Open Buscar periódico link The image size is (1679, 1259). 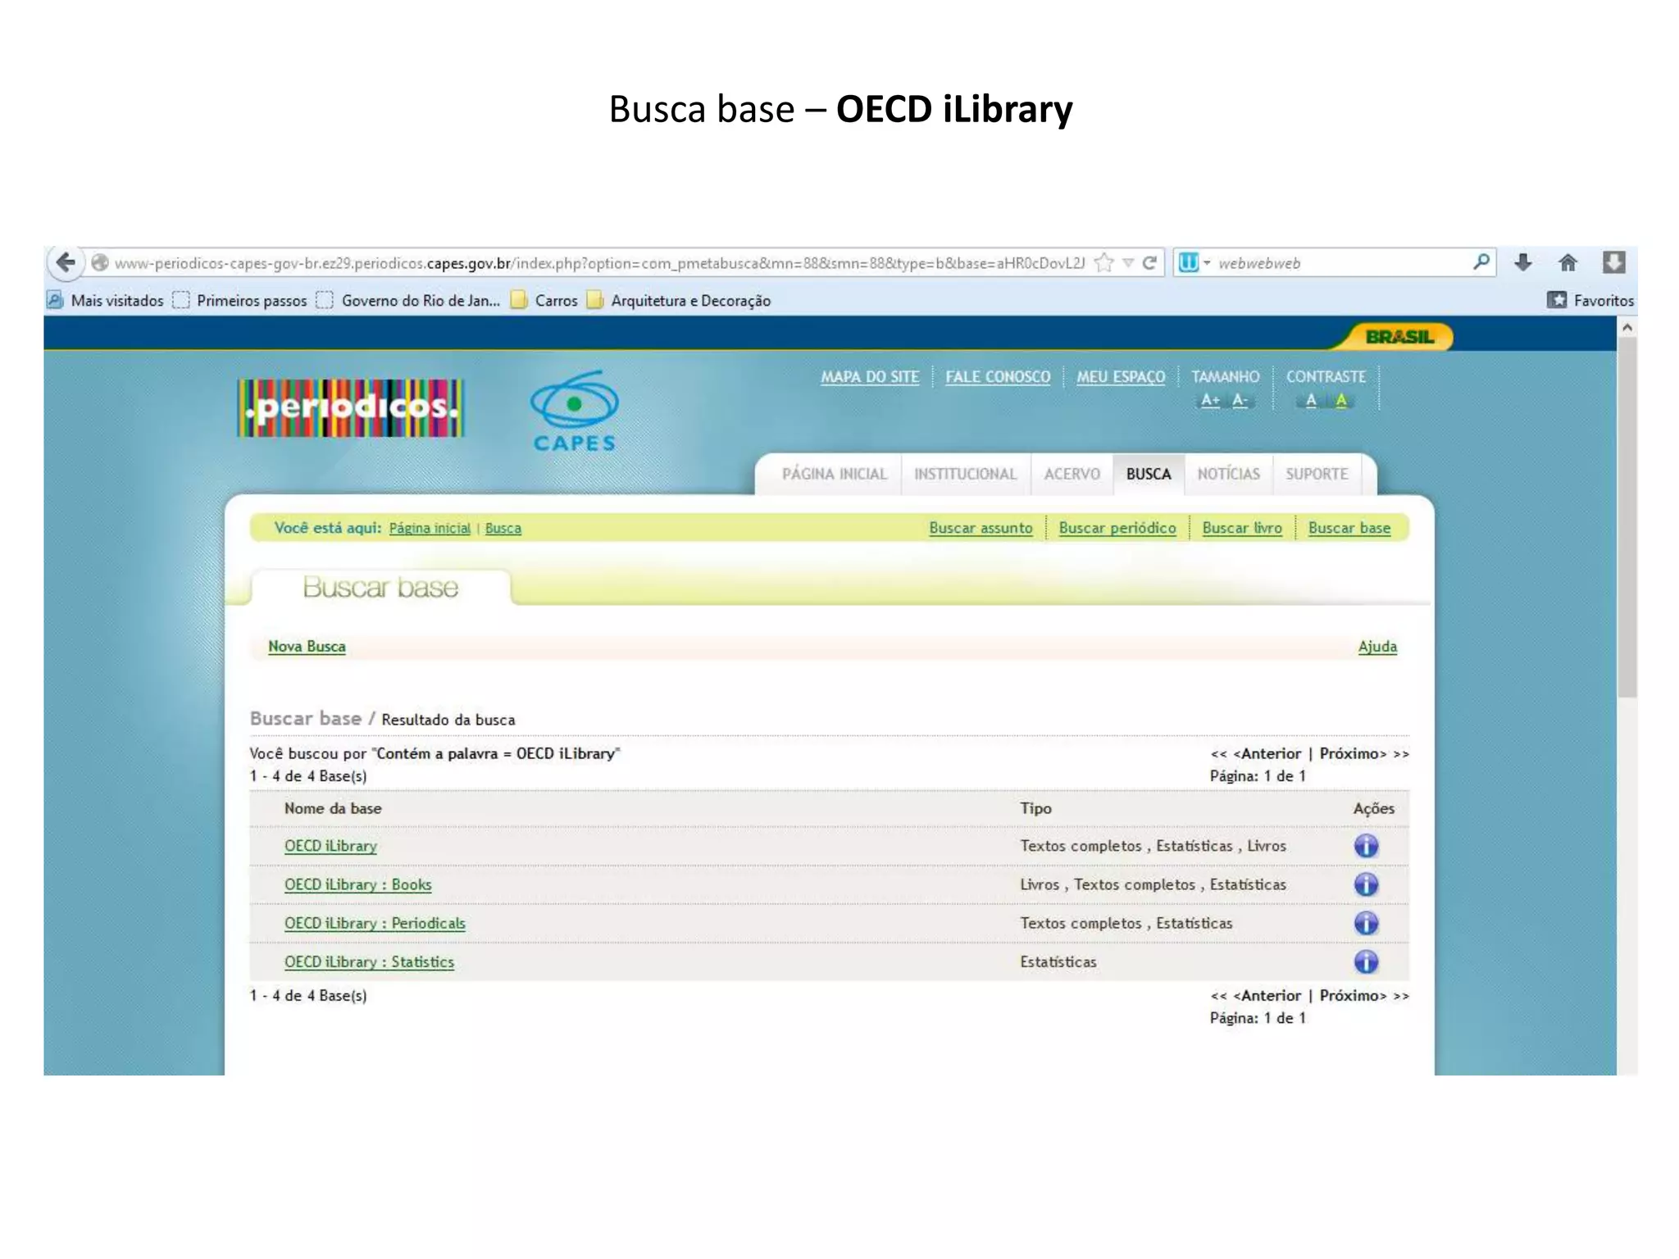coord(1117,529)
